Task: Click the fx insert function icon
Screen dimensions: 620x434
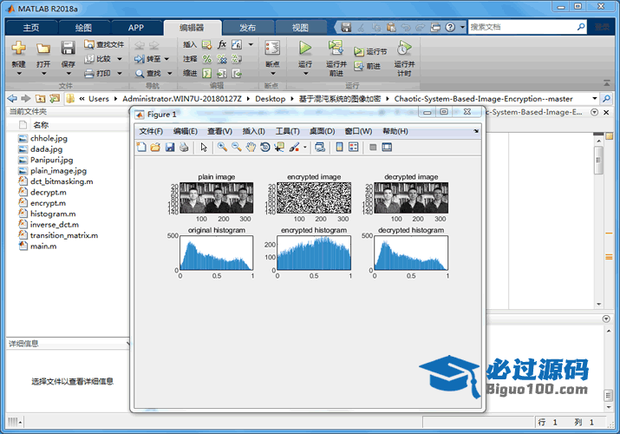Action: click(x=222, y=44)
